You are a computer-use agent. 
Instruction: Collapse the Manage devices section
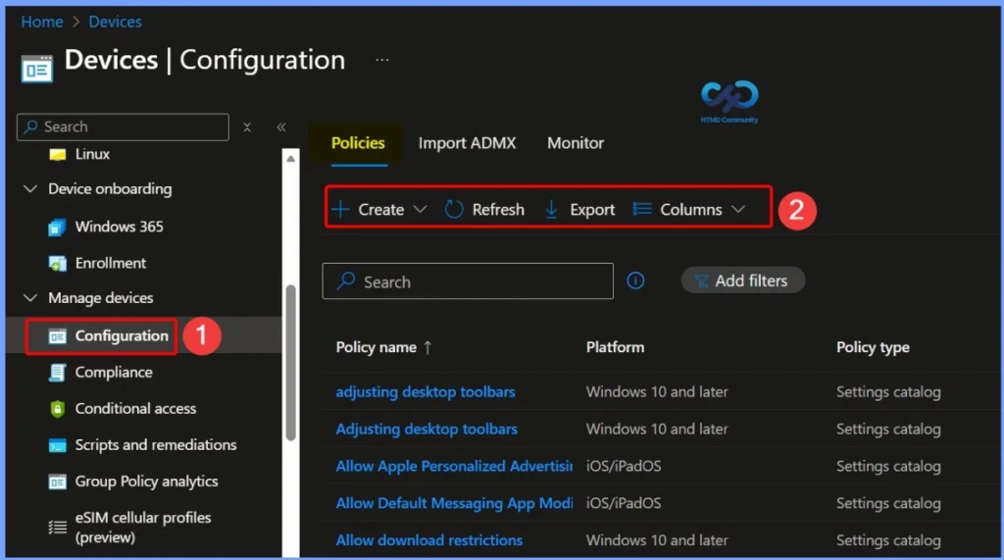click(30, 298)
